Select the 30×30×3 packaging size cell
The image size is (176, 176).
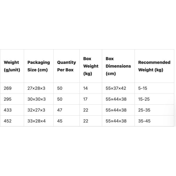[37, 99]
